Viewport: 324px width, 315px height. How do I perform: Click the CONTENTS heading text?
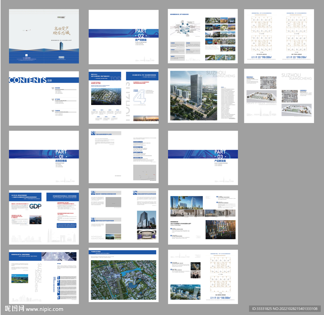28,80
